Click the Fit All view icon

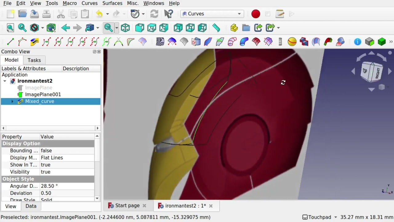(x=10, y=28)
